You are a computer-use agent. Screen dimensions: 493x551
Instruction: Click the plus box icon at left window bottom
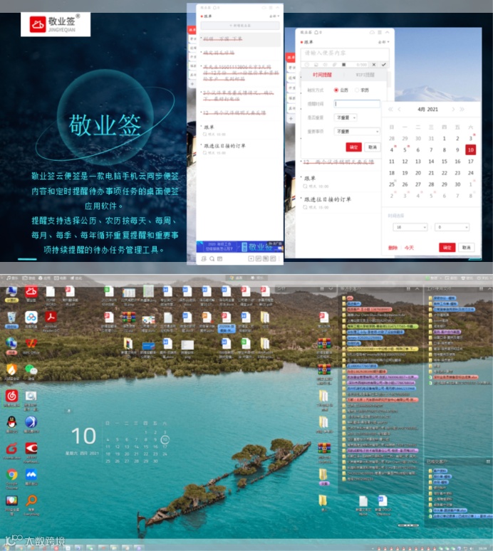click(251, 258)
